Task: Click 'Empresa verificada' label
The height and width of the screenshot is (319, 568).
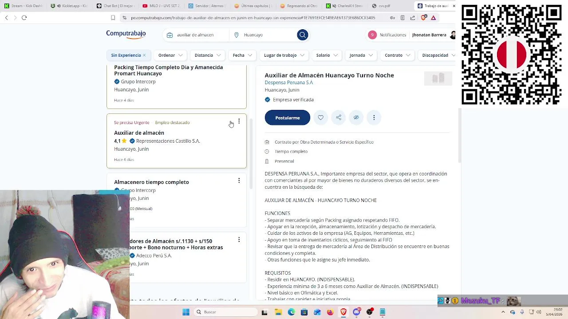Action: 293,100
